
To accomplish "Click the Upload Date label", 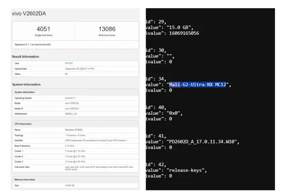I will click(x=21, y=69).
